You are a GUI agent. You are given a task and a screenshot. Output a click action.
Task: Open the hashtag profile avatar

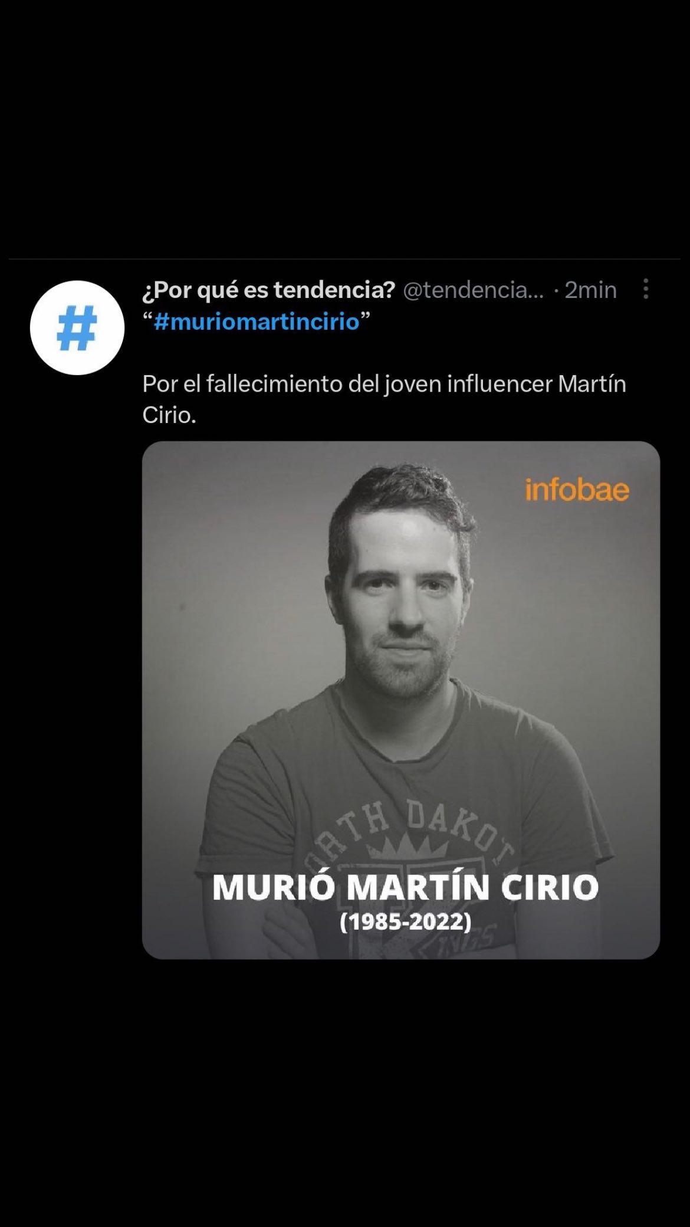[77, 327]
